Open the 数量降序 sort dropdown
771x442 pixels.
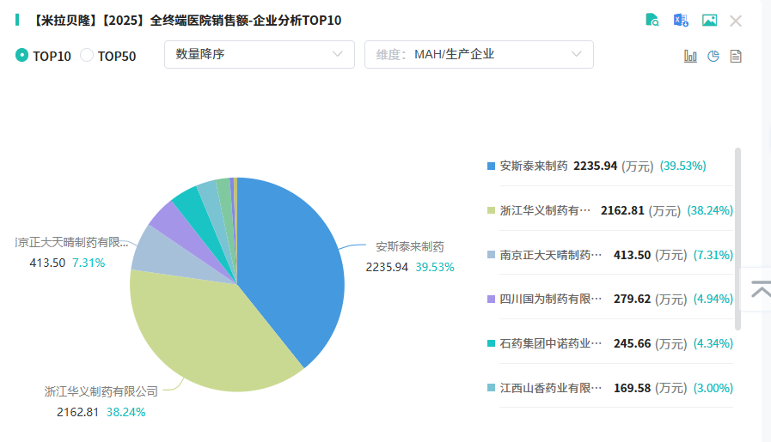[x=259, y=54]
